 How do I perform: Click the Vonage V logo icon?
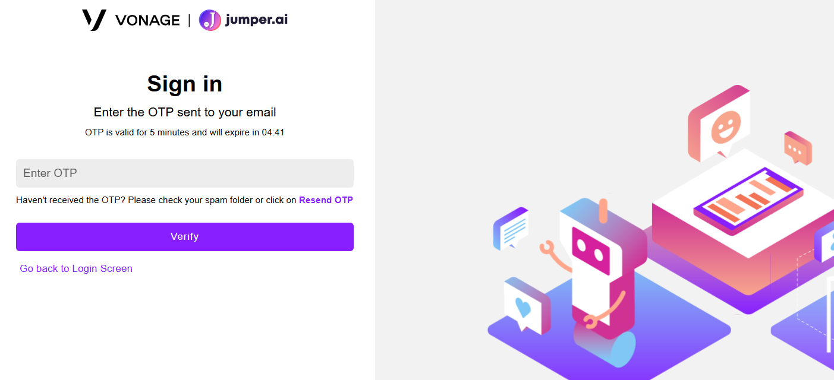(x=94, y=20)
